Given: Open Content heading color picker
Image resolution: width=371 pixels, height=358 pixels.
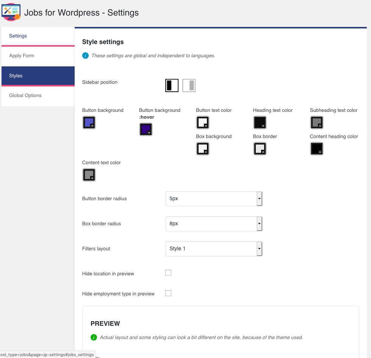Looking at the screenshot, I should 316,149.
